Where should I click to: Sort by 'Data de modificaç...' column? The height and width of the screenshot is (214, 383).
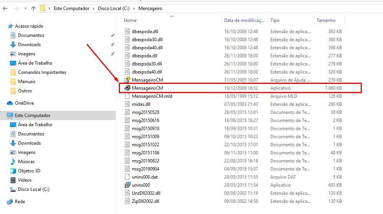click(x=244, y=20)
